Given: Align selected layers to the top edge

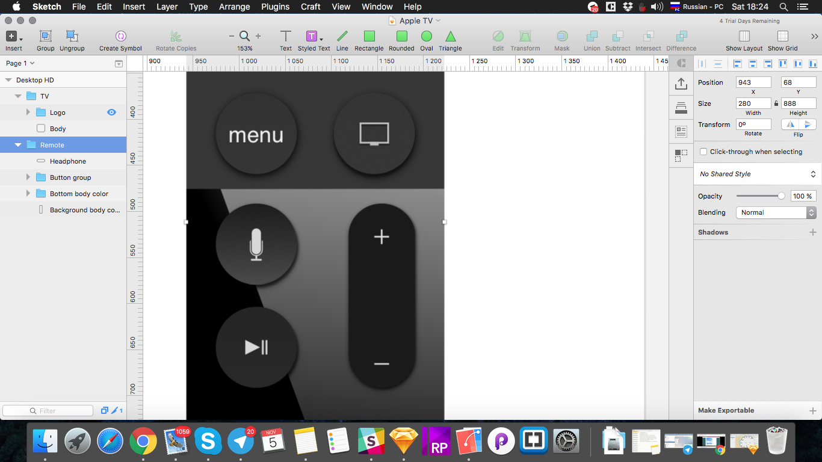Looking at the screenshot, I should tap(783, 63).
